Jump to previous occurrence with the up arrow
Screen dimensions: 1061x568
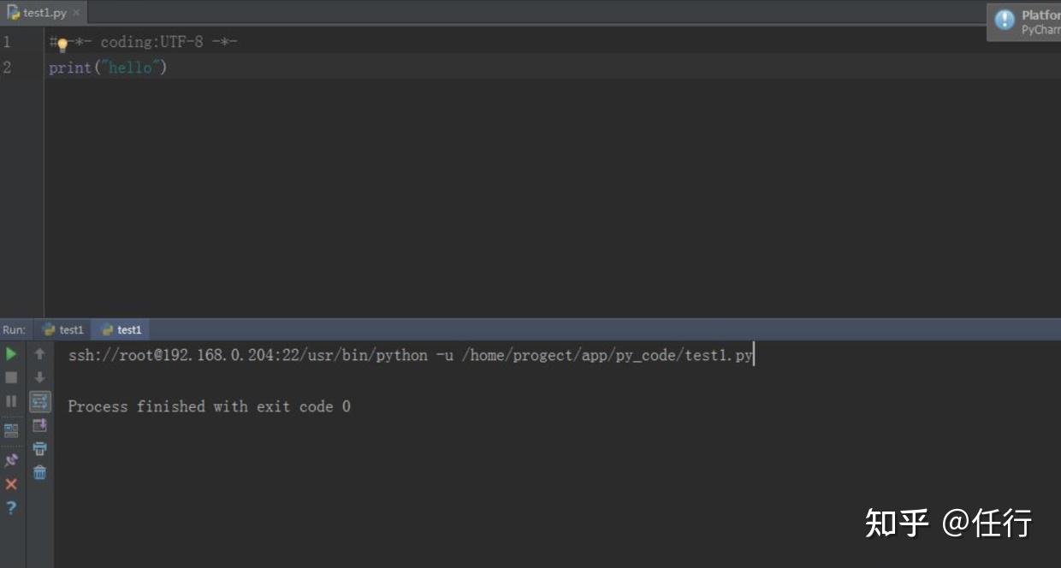[x=39, y=353]
